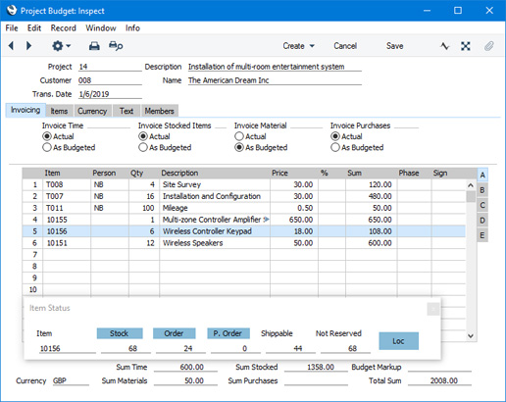Go to next record arrow
Image resolution: width=506 pixels, height=402 pixels.
click(28, 46)
